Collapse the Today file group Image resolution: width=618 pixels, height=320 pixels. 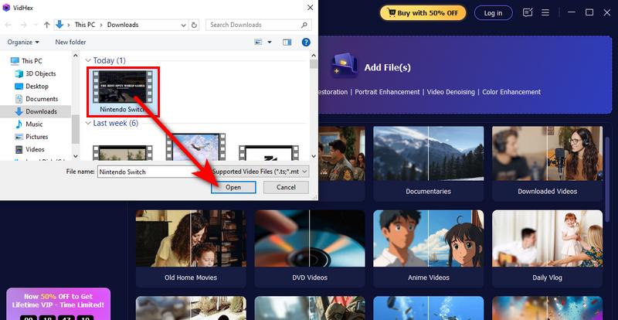coord(88,60)
